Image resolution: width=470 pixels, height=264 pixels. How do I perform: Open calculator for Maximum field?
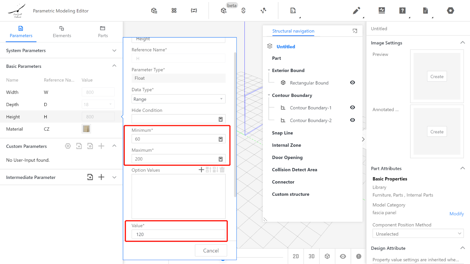pos(220,159)
